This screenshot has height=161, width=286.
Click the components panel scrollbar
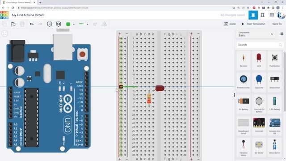[x=285, y=81]
